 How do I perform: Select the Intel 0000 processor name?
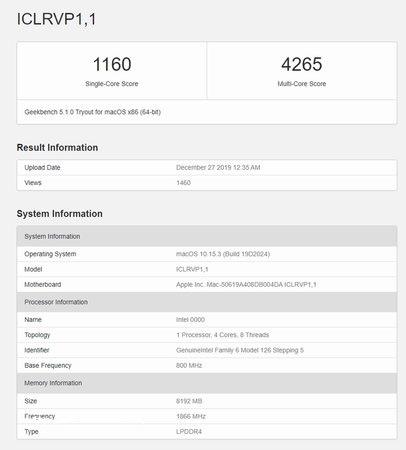(x=190, y=320)
